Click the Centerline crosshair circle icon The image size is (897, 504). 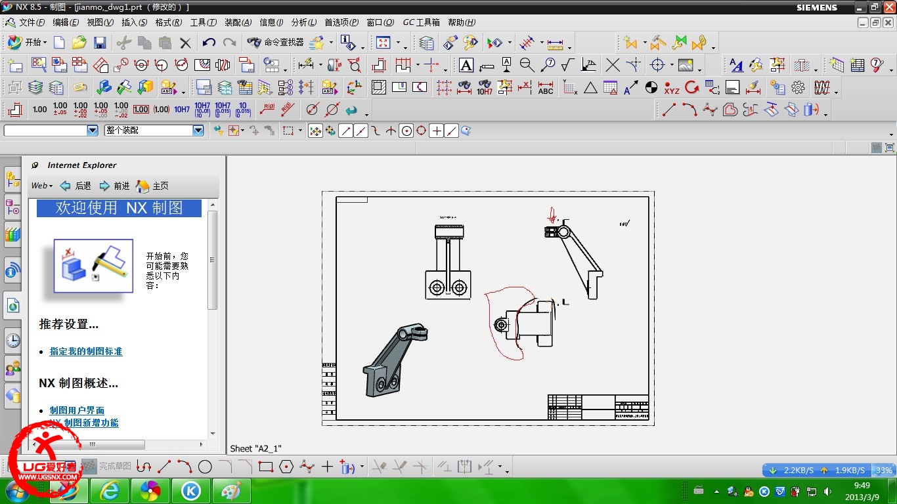[657, 65]
